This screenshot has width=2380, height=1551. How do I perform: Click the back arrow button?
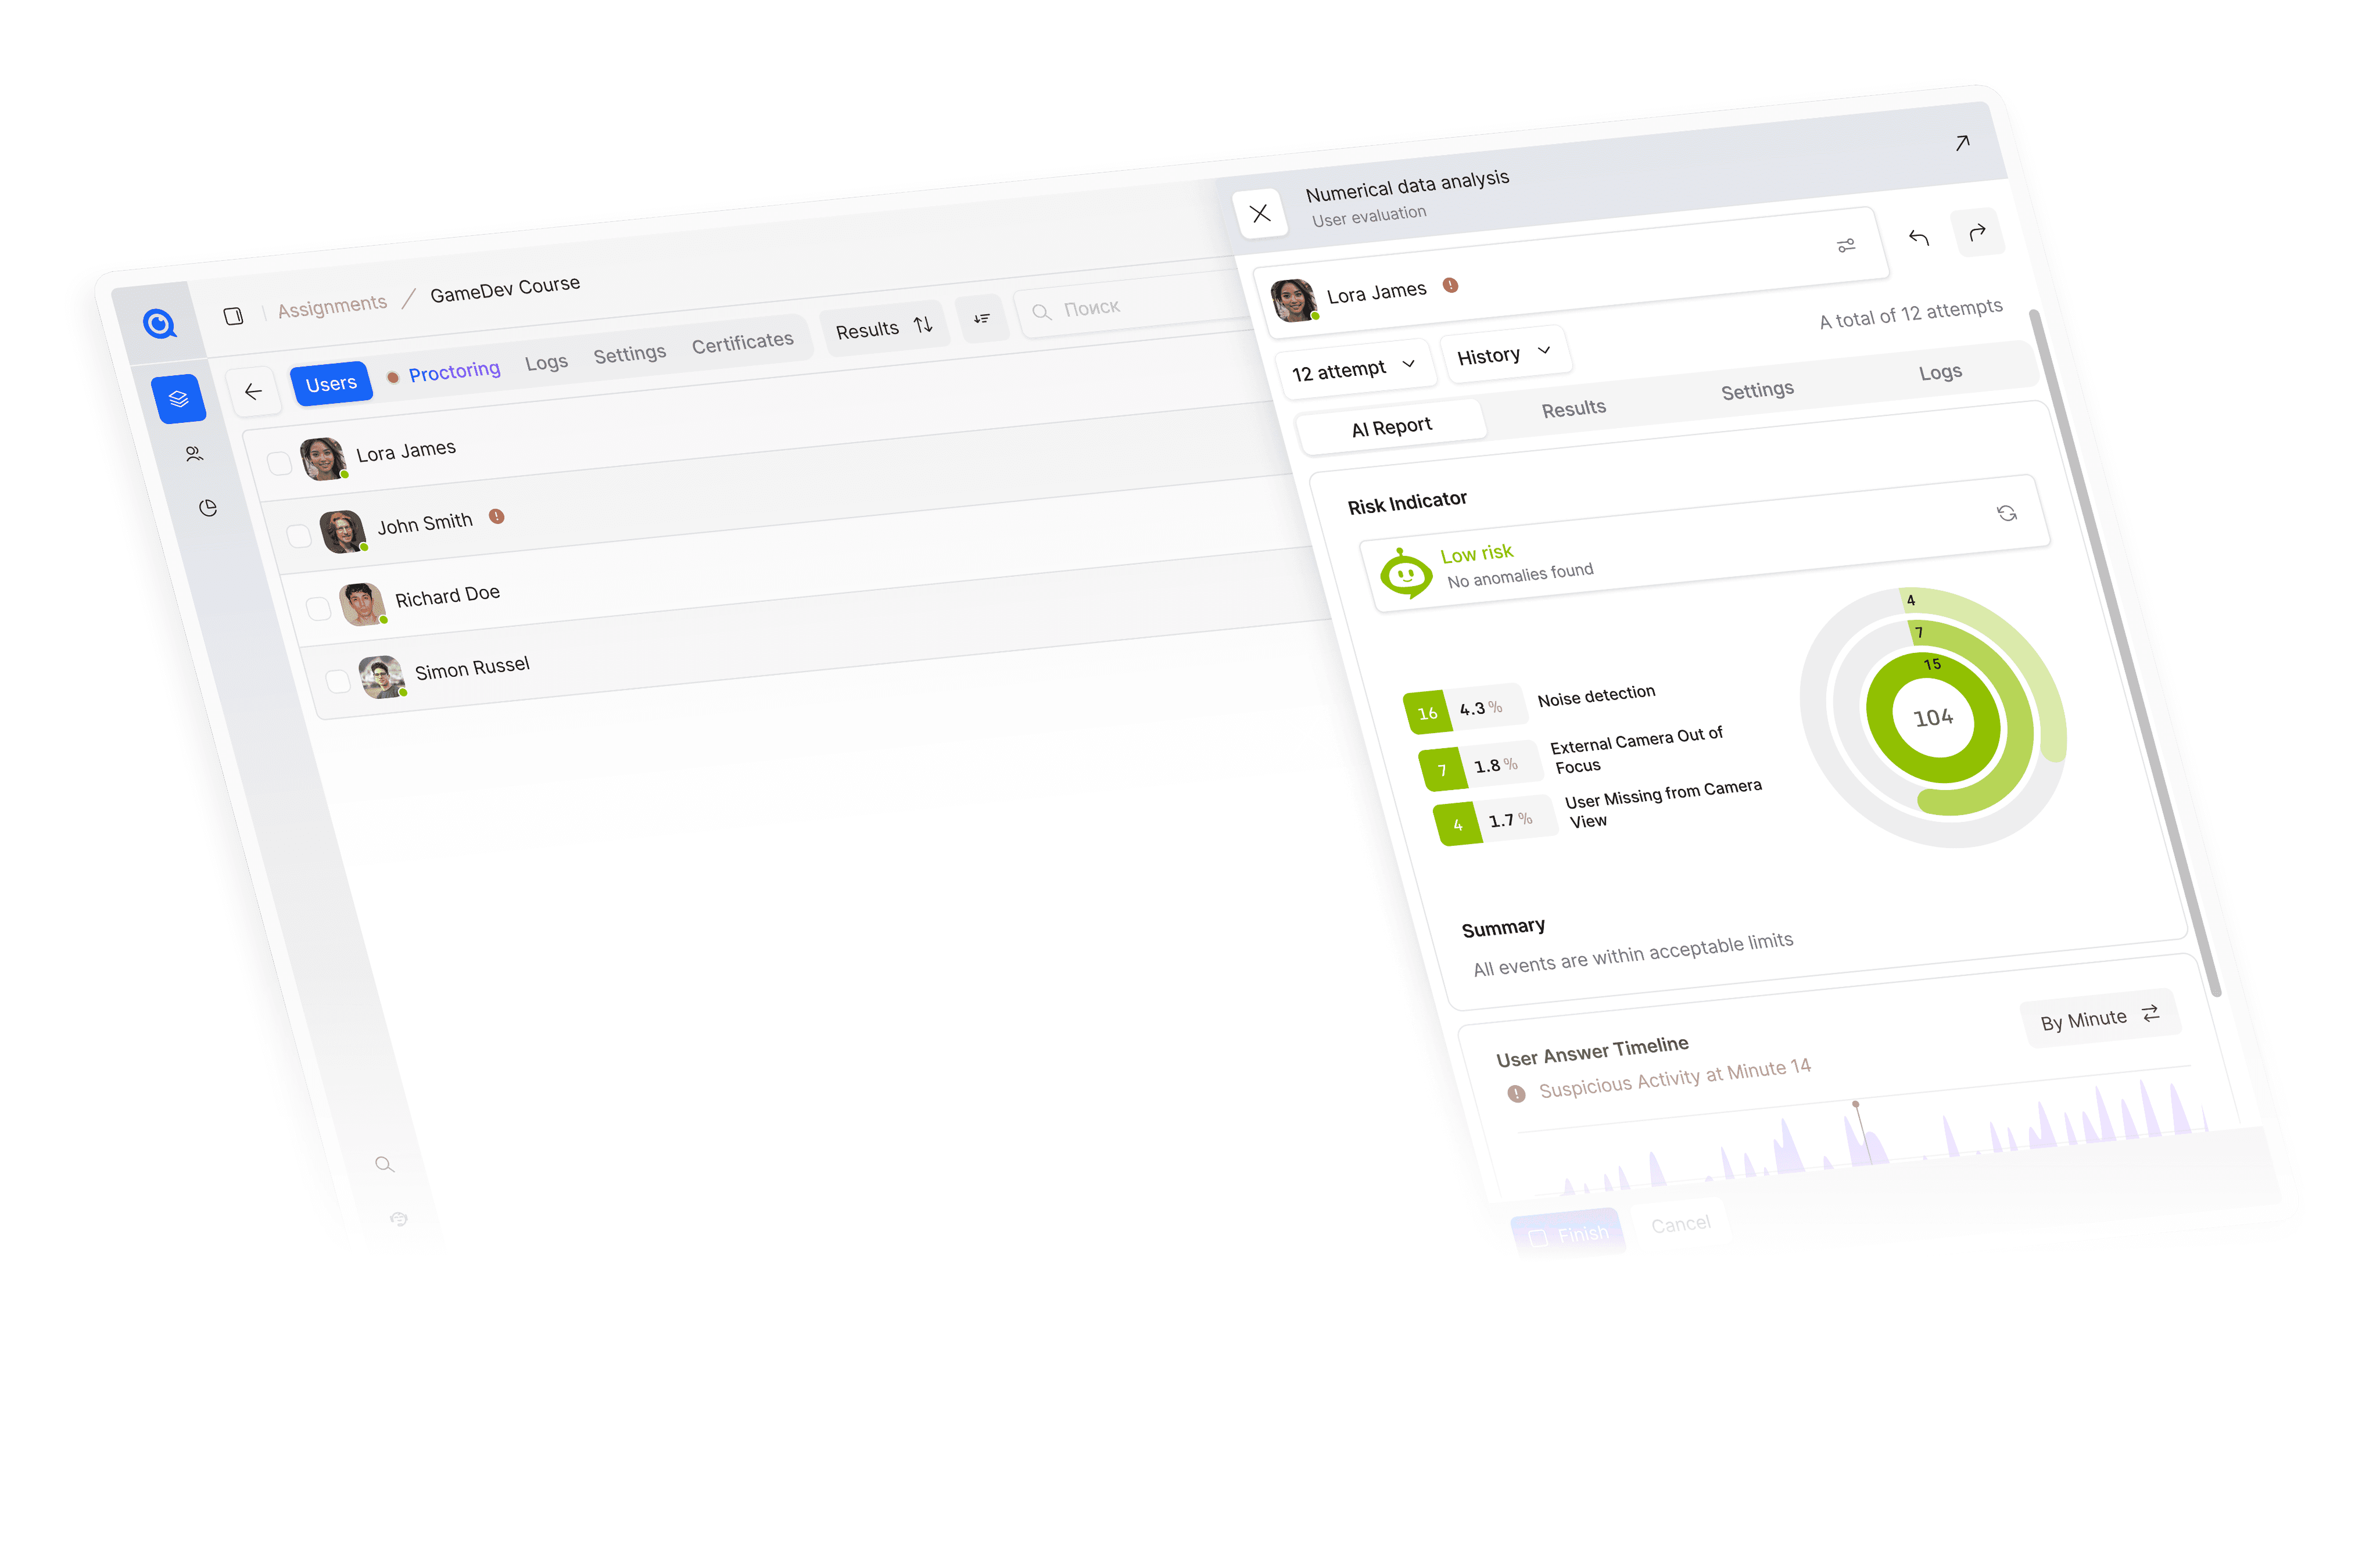pos(253,392)
